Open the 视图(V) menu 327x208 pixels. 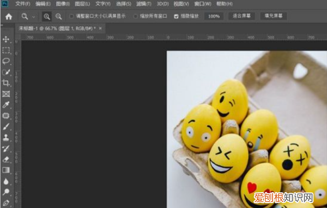coord(181,4)
